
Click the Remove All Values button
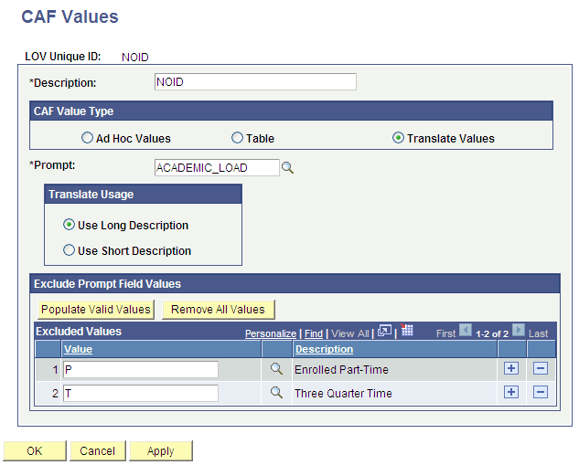(219, 310)
